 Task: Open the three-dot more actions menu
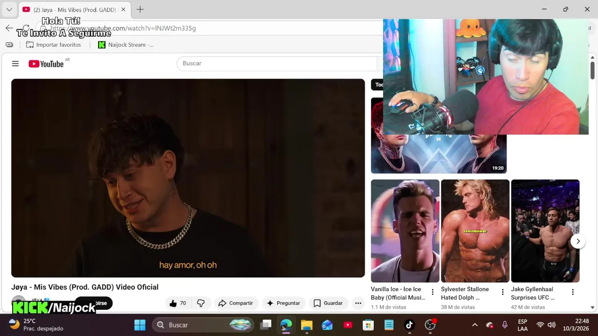pos(358,303)
